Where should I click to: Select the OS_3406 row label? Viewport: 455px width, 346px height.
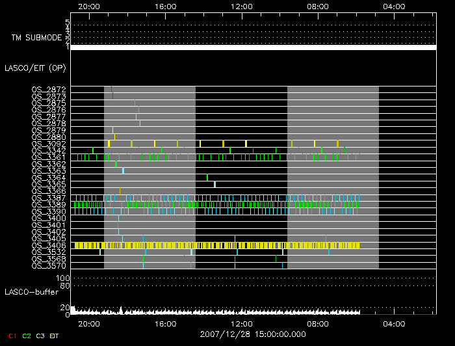pos(49,245)
